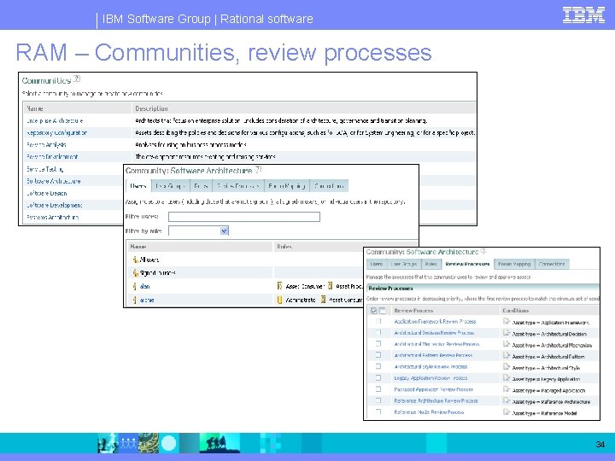The image size is (615, 461).
Task: Click the Filter users text field
Action: click(244, 217)
